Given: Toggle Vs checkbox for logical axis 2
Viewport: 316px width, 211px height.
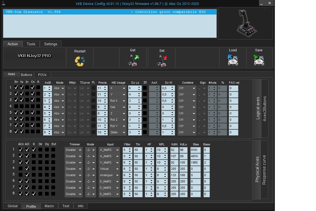Looking at the screenshot, I should [x=22, y=94].
